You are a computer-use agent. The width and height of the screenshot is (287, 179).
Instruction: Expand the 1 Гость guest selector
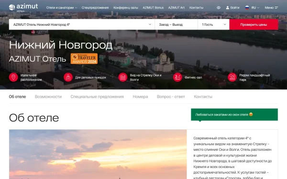point(214,24)
